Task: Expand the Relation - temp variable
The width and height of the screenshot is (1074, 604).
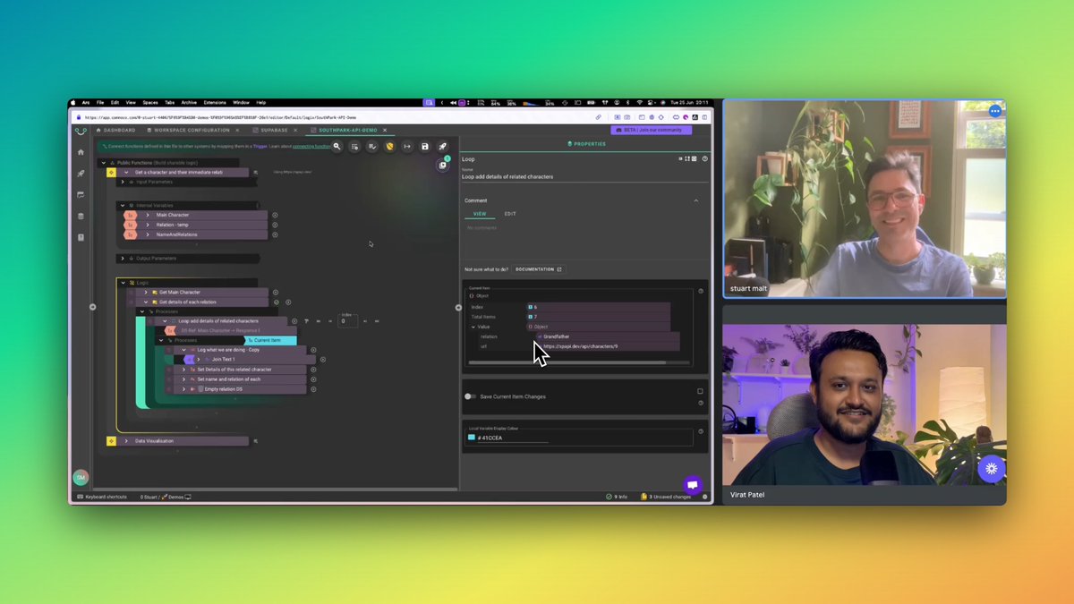Action: (148, 225)
